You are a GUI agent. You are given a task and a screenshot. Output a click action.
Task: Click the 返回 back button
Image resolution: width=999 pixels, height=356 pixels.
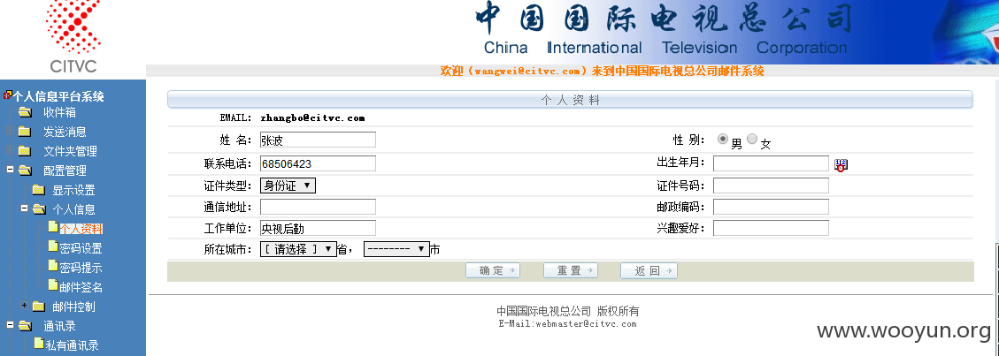[x=649, y=271]
